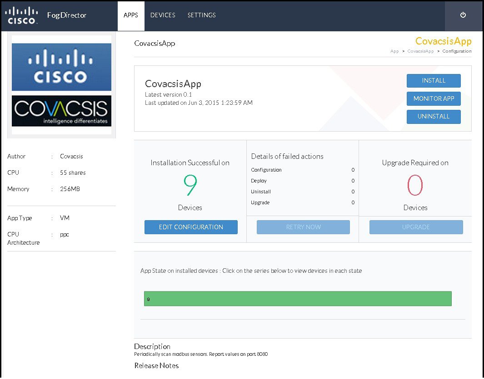Click the Cisco logo in header
Viewport: 484px width, 379px height.
(22, 15)
